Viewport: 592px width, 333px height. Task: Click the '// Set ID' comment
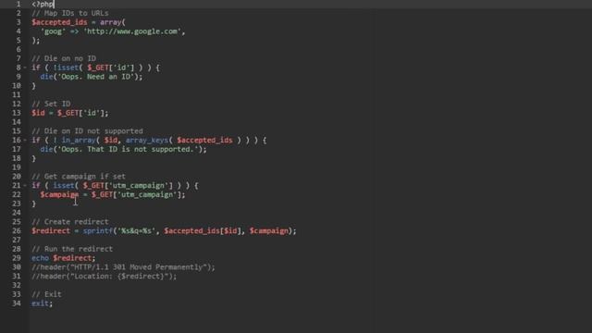51,104
